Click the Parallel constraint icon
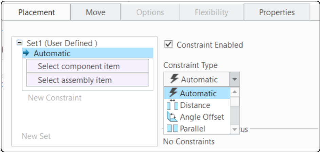 pos(172,129)
